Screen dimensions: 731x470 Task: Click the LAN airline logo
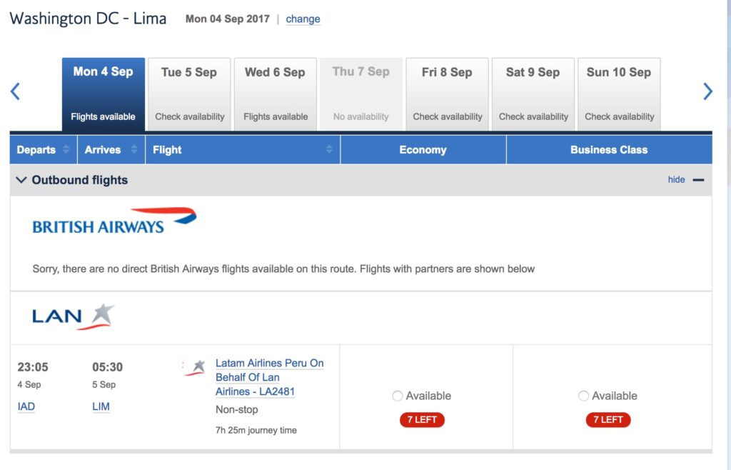[73, 317]
